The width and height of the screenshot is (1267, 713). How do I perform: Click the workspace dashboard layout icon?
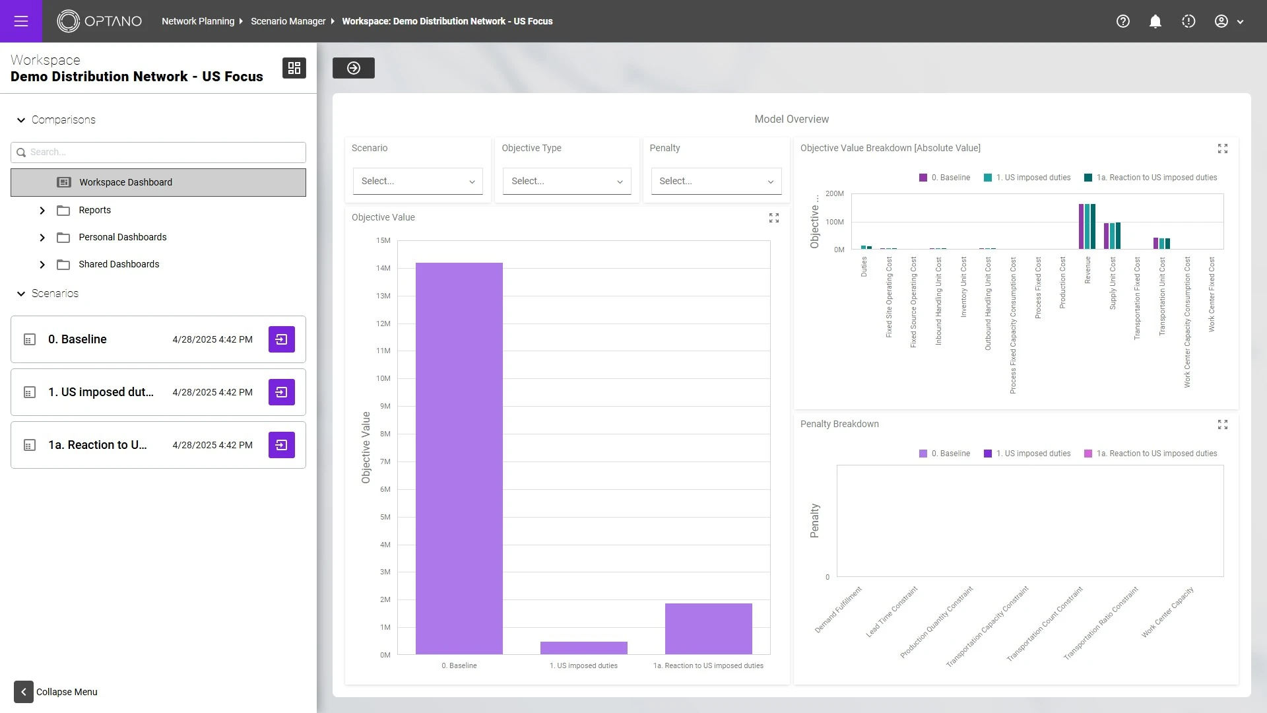[294, 68]
